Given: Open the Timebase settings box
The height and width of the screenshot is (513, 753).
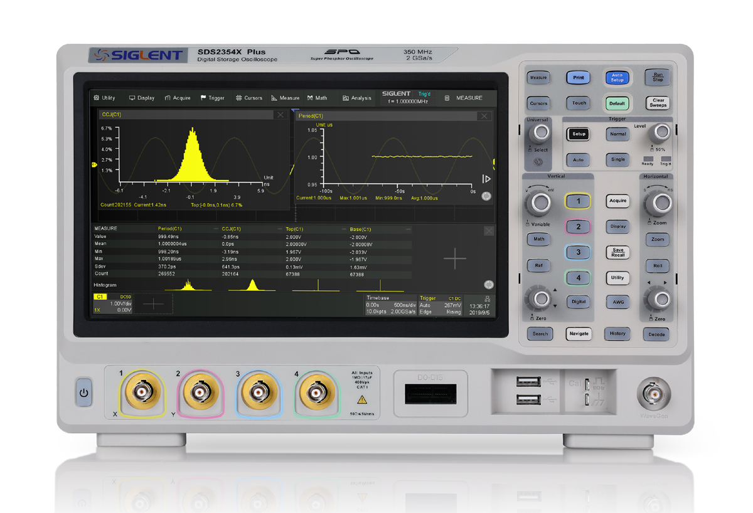Looking at the screenshot, I should pos(390,305).
